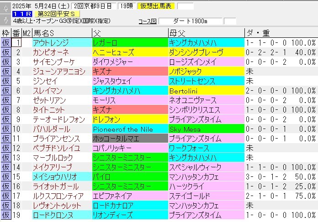Select horse カンピオーネ

62,52
